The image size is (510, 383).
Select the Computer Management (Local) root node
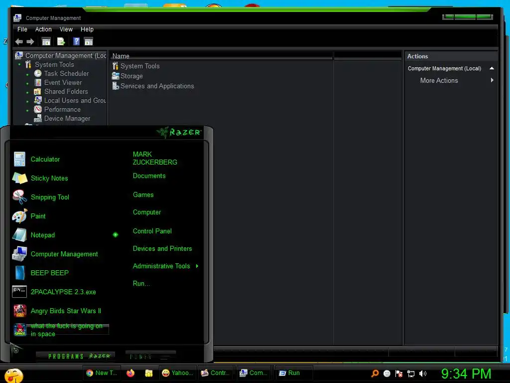[66, 56]
